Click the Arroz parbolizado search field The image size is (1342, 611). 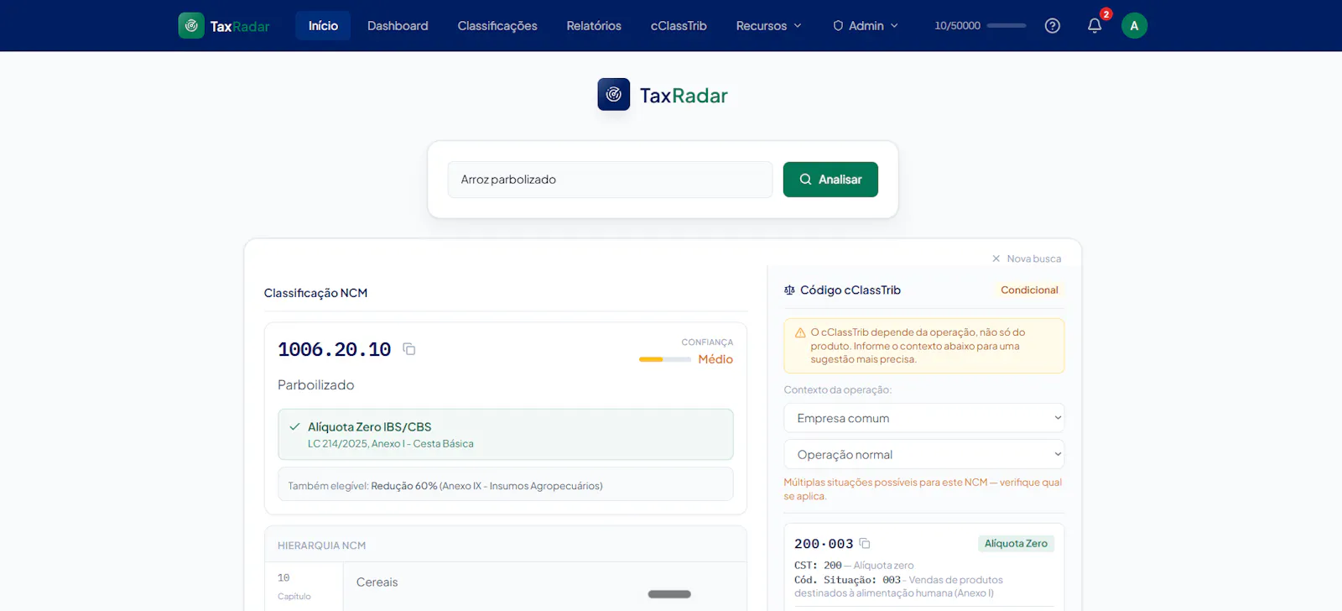(x=610, y=180)
